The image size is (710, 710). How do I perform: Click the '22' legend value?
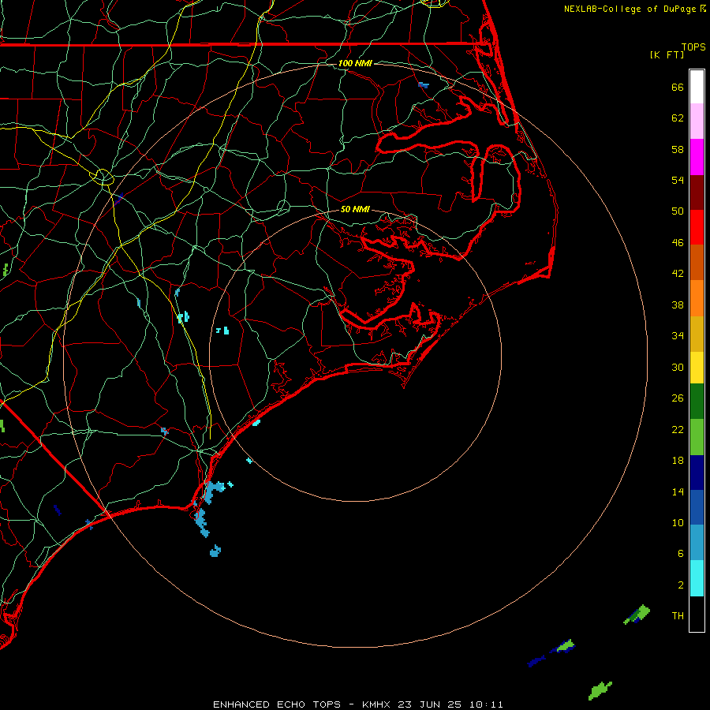coord(678,429)
